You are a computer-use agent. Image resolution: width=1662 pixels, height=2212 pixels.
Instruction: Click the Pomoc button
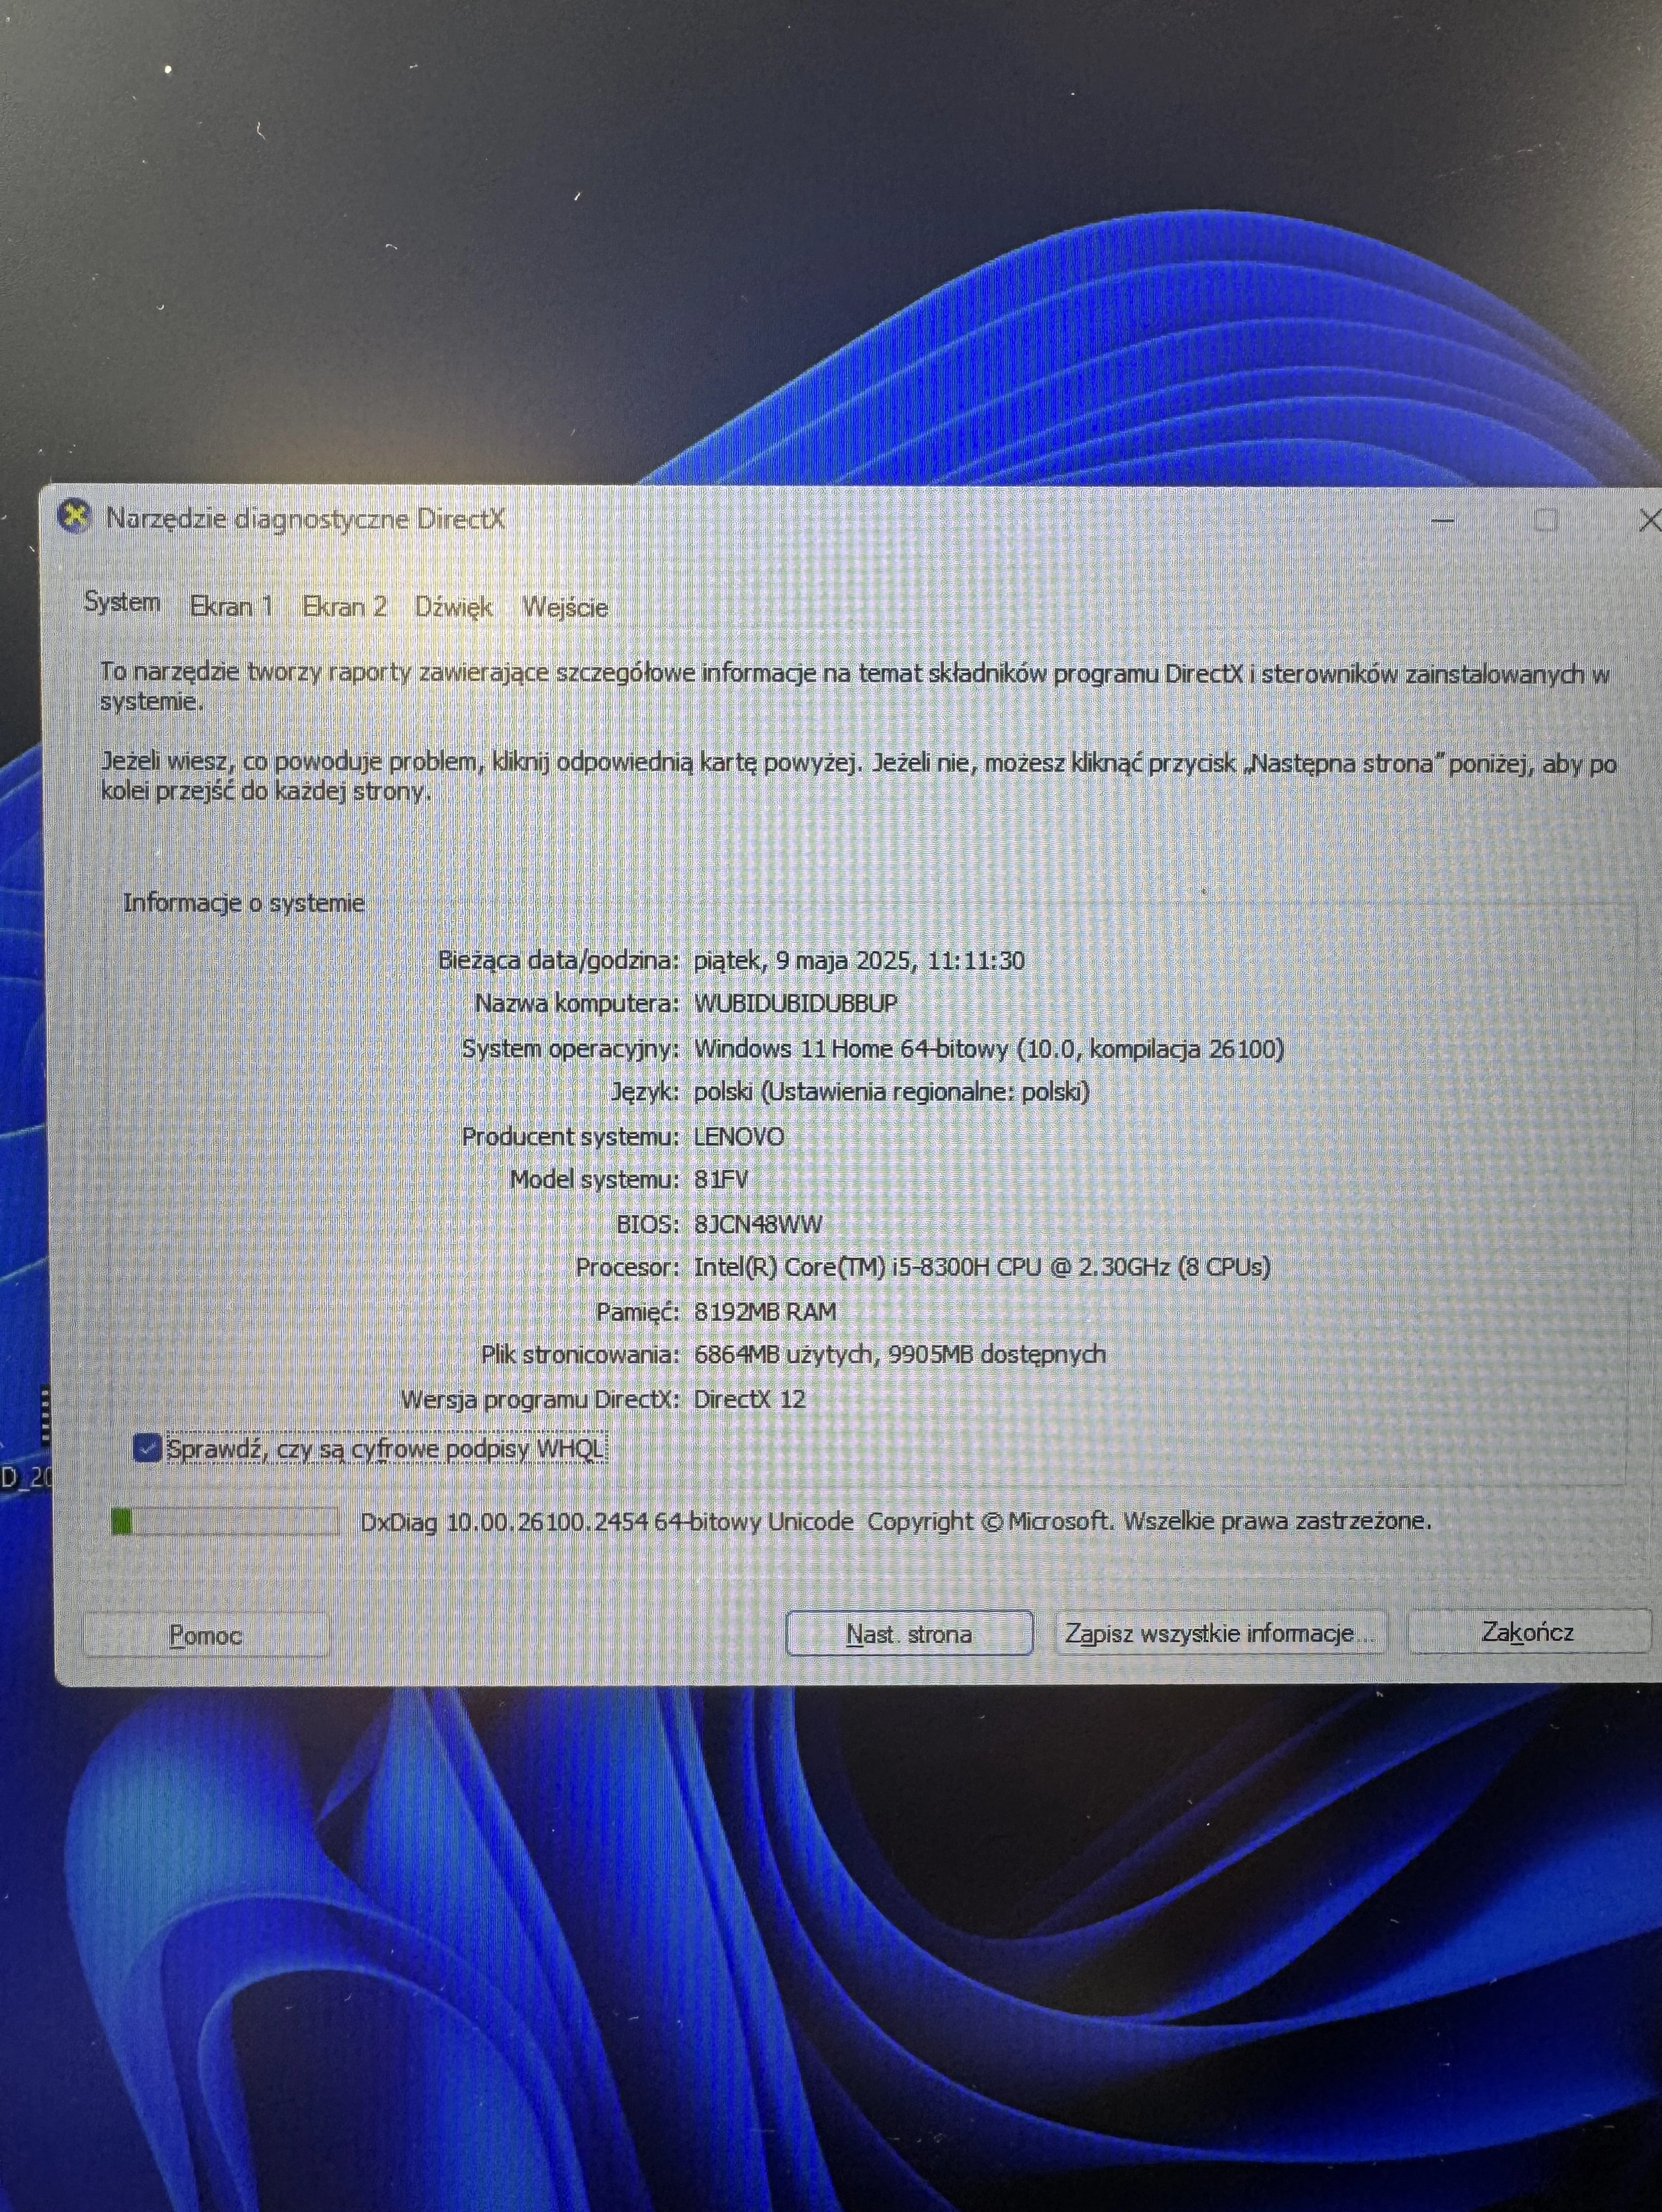[x=205, y=1635]
